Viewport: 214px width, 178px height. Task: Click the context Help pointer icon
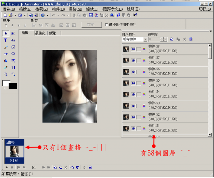(135, 15)
